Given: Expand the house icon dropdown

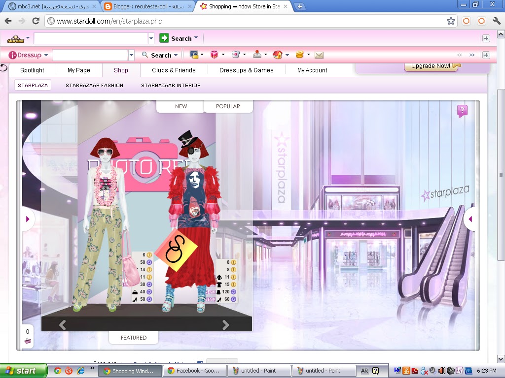Looking at the screenshot, I should pyautogui.click(x=287, y=55).
